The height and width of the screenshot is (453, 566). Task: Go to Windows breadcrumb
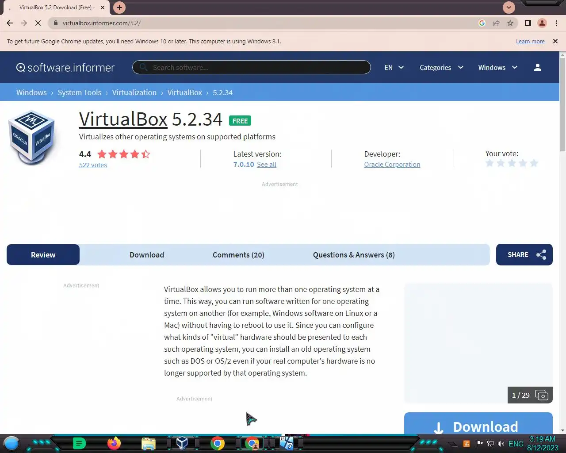point(31,92)
